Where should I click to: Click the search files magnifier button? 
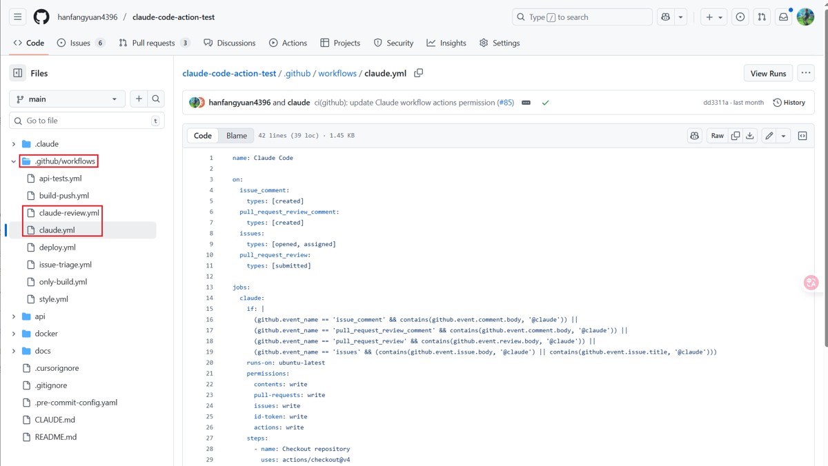click(157, 99)
